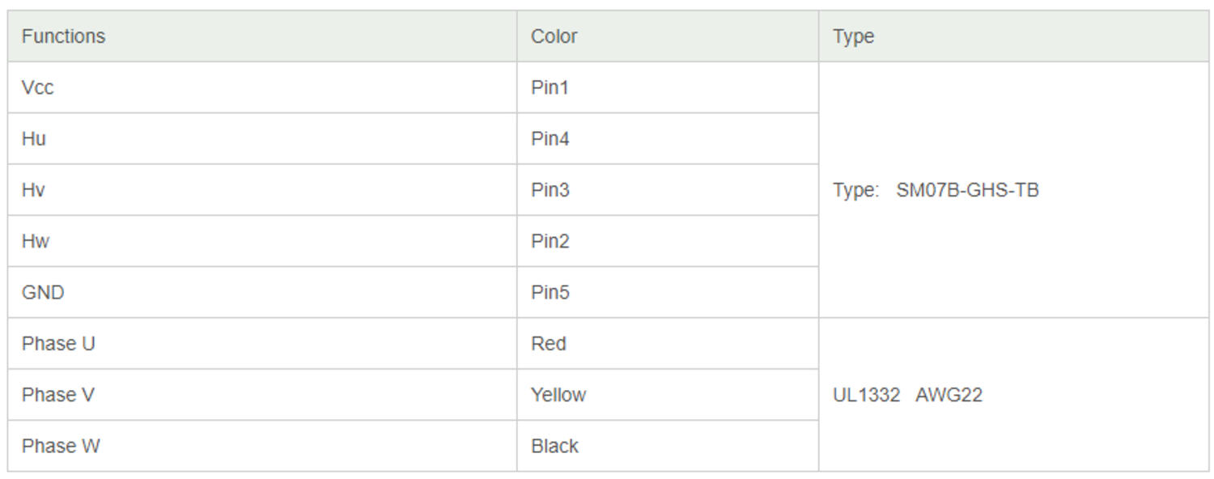The height and width of the screenshot is (479, 1214).
Task: Select the Hw function cell
Action: coord(36,241)
